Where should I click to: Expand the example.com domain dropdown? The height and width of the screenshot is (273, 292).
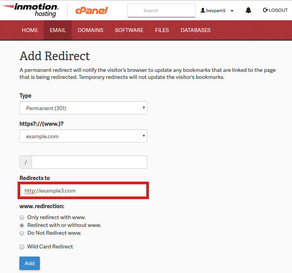click(83, 136)
